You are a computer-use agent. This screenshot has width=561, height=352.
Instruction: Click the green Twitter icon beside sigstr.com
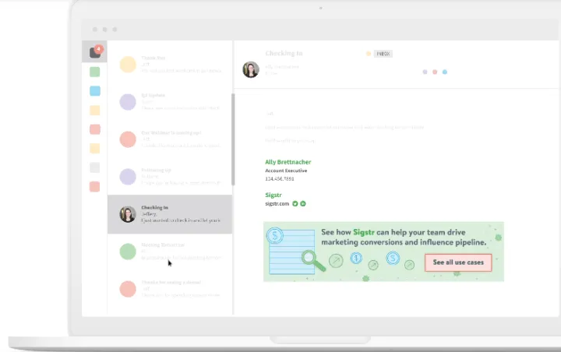point(295,203)
